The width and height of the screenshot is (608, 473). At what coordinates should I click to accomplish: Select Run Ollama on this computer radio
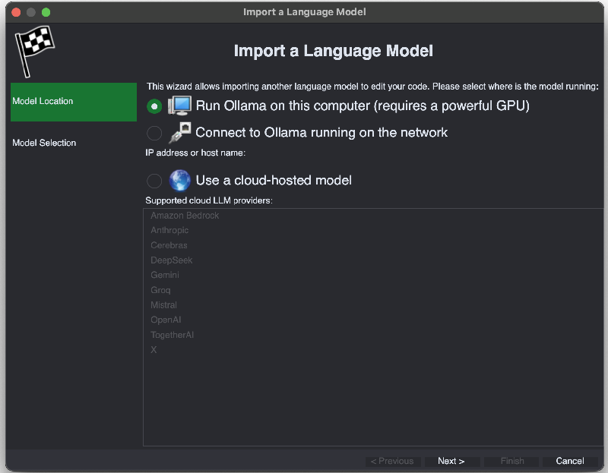click(154, 106)
